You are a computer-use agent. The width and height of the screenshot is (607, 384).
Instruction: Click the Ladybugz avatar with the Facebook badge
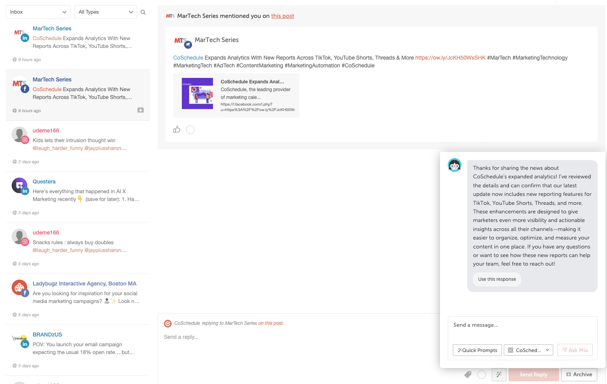pos(20,288)
